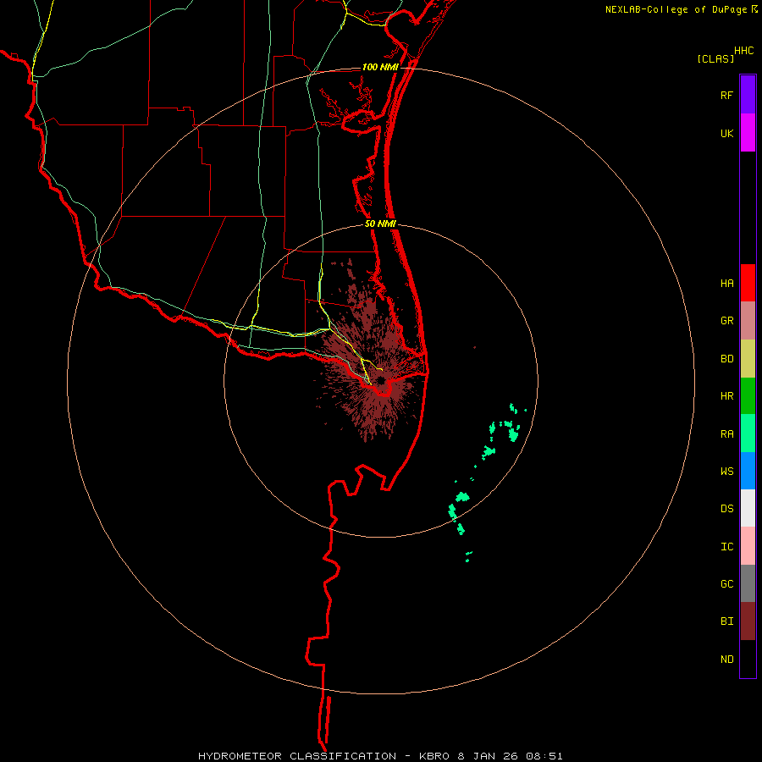The height and width of the screenshot is (762, 762).
Task: Click the "HA" legend label
Action: click(x=726, y=284)
